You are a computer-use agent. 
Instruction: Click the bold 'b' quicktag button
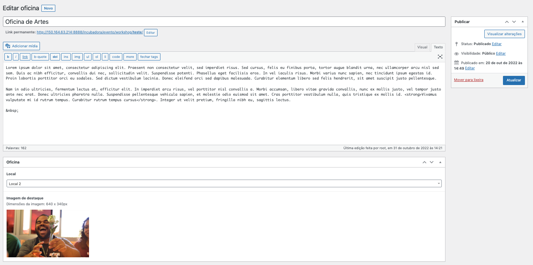coord(8,57)
